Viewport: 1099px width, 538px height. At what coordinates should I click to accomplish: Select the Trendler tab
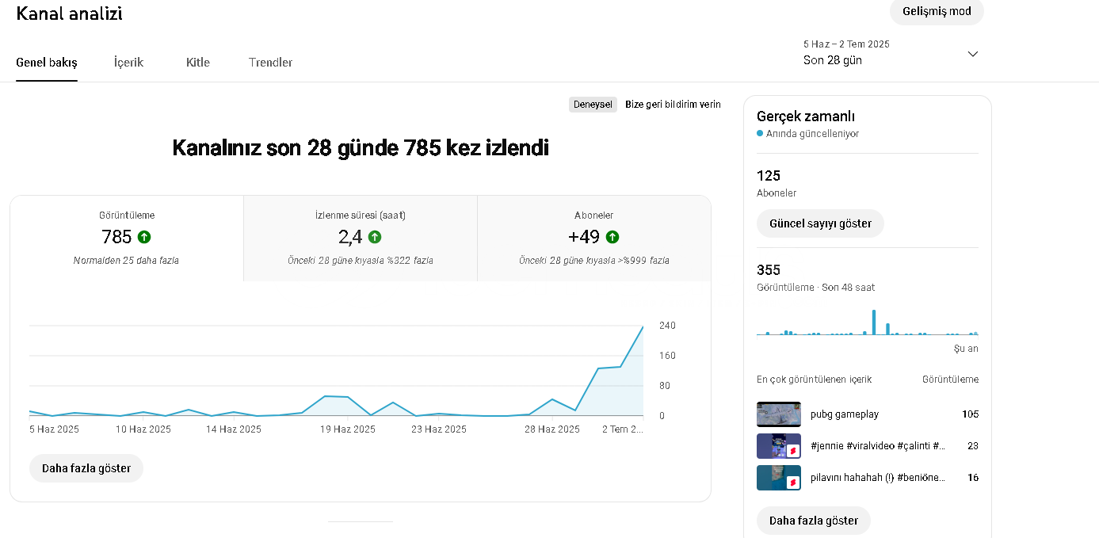[271, 63]
